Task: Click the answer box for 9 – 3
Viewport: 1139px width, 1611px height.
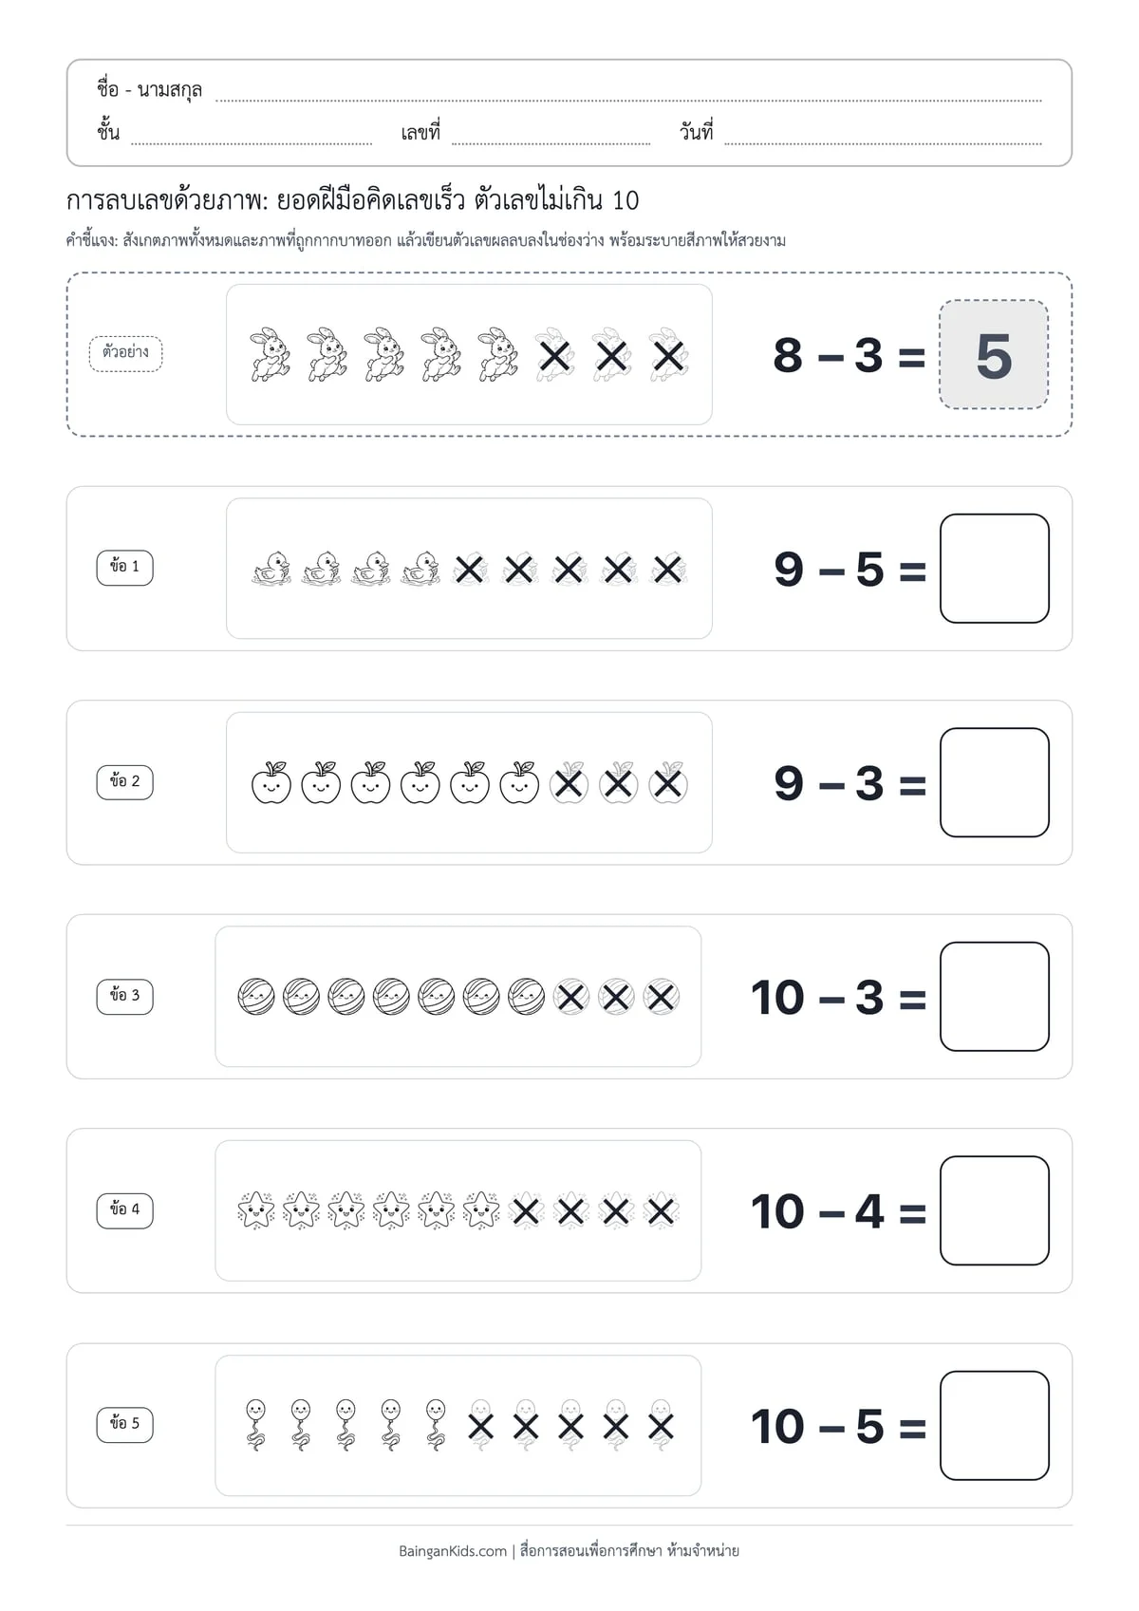Action: (x=995, y=782)
